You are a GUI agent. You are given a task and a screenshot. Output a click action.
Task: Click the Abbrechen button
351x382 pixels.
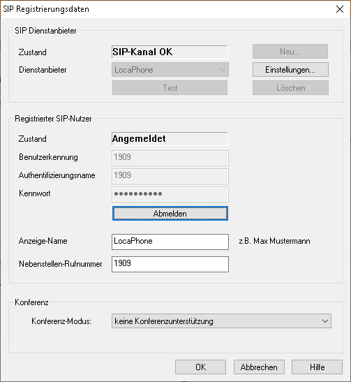pyautogui.click(x=259, y=367)
